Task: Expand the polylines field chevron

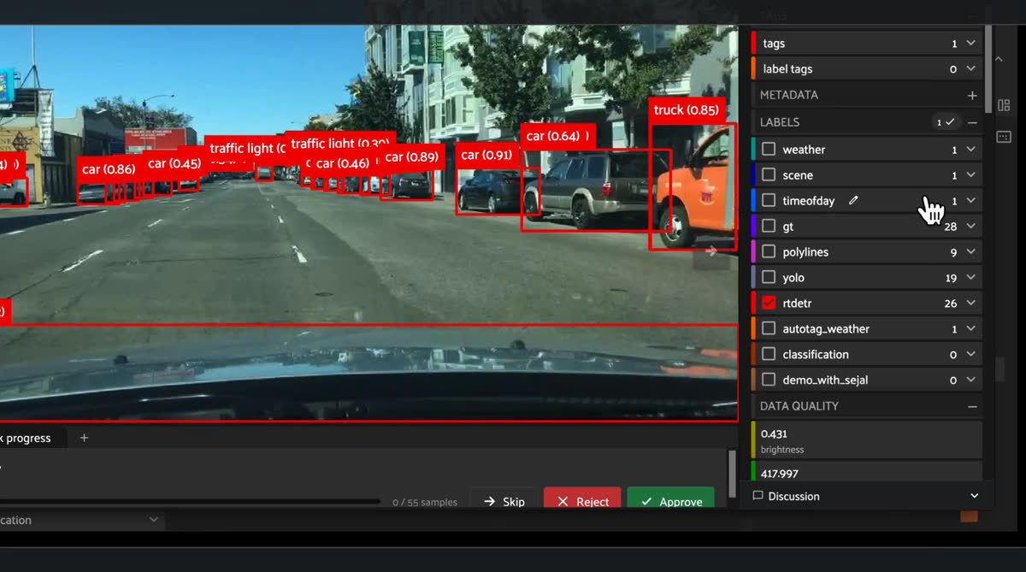Action: click(x=971, y=251)
